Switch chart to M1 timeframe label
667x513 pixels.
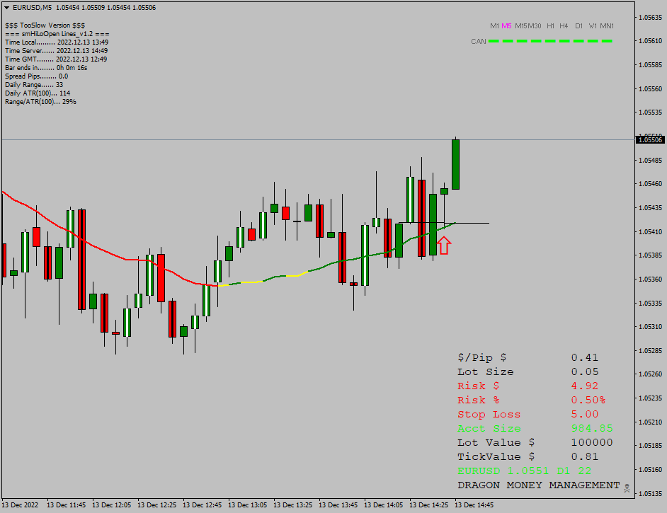(494, 26)
